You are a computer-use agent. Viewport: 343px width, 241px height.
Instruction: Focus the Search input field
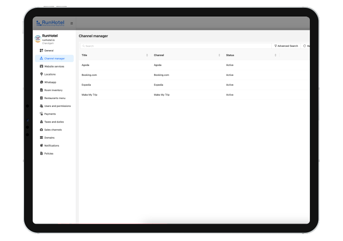click(176, 46)
